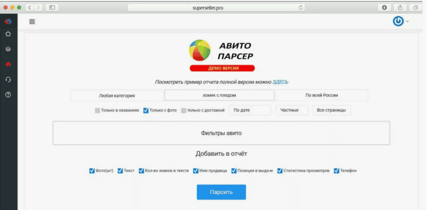Uncheck the Фото(шт) checkbox
The image size is (428, 210).
coord(92,171)
